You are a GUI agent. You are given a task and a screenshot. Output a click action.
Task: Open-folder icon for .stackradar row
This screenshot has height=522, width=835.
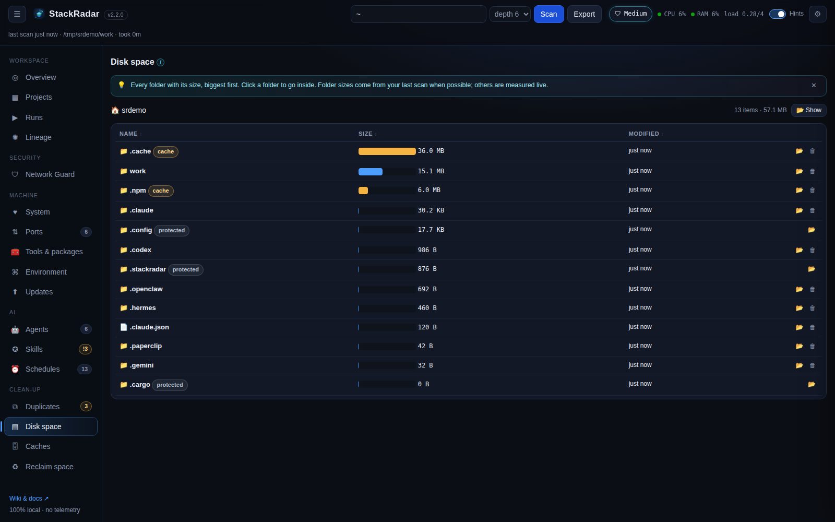click(812, 269)
